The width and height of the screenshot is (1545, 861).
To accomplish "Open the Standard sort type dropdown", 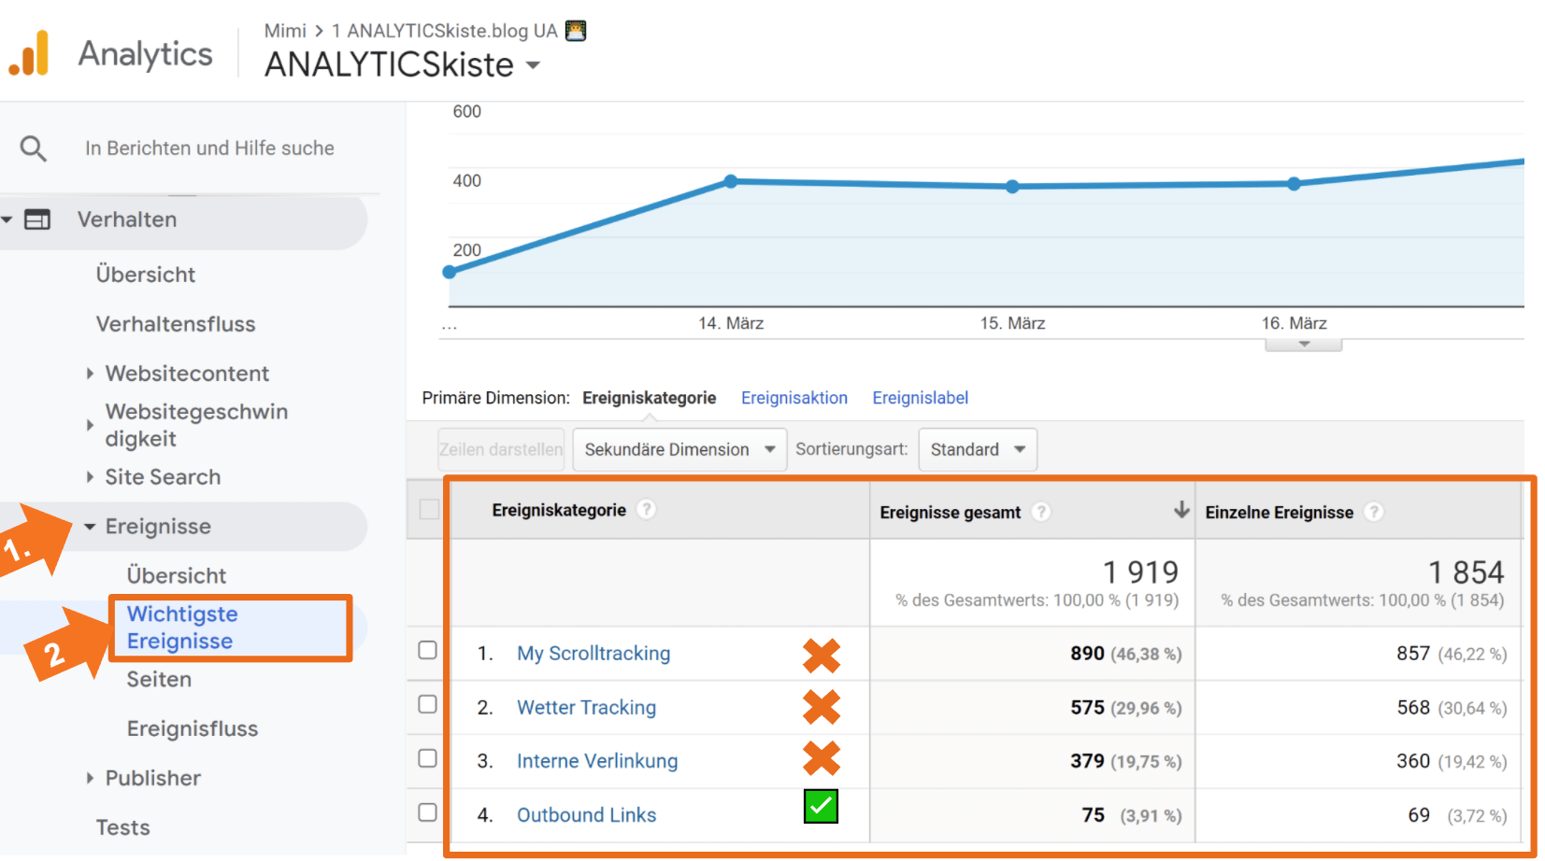I will (x=977, y=450).
